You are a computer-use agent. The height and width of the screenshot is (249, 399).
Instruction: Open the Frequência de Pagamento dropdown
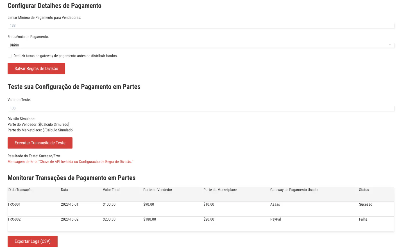tap(201, 45)
